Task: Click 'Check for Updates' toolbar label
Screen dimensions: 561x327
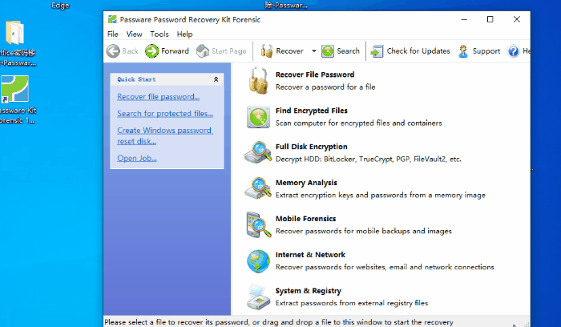Action: [418, 51]
